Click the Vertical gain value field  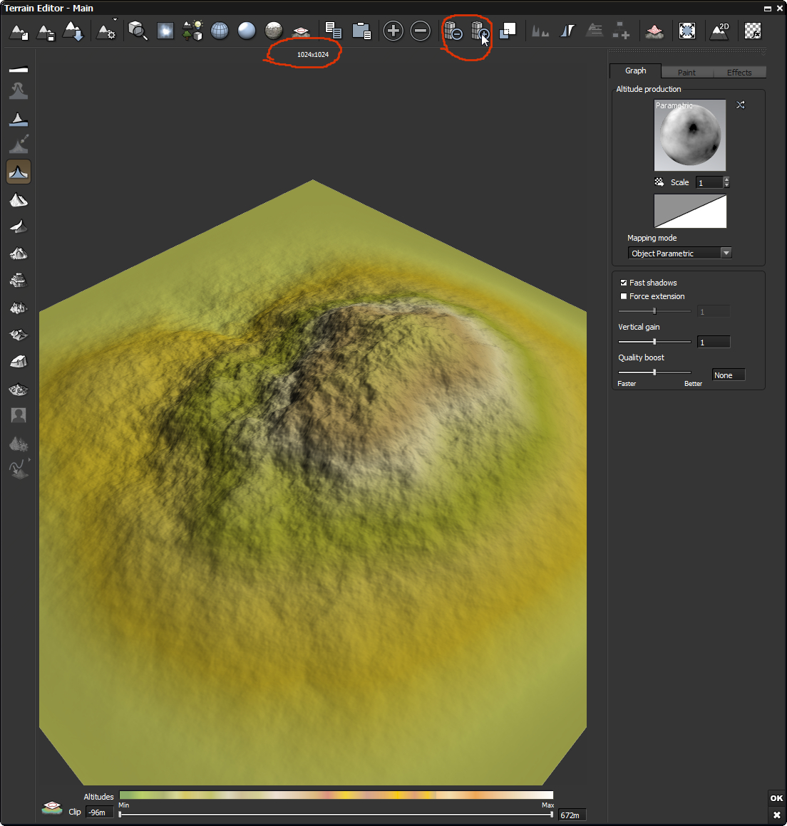(713, 343)
